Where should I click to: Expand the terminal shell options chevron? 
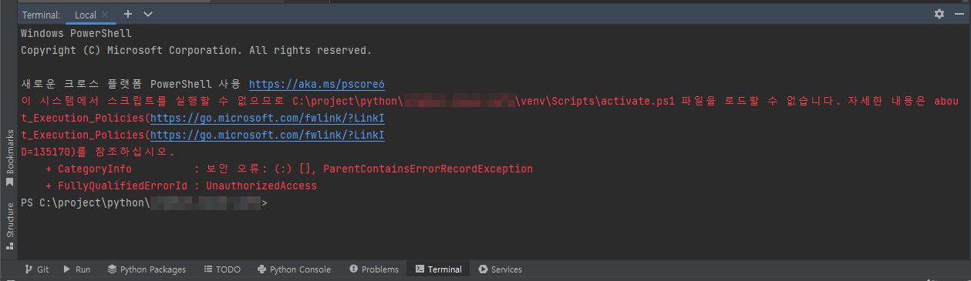(148, 14)
